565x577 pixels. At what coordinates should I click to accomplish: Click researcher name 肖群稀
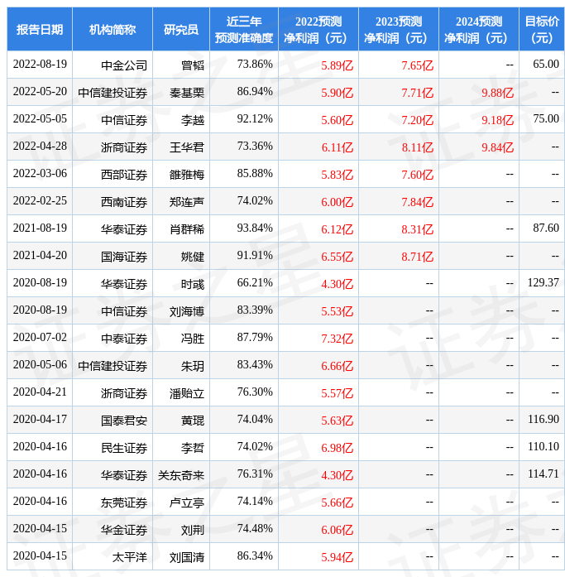click(187, 229)
